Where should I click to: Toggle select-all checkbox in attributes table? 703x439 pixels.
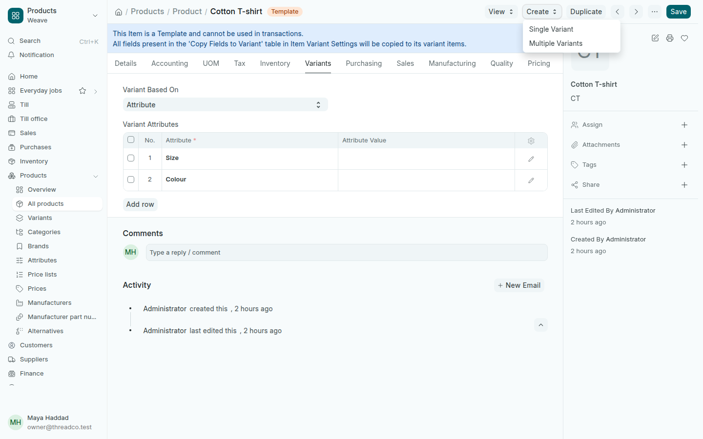coord(131,140)
